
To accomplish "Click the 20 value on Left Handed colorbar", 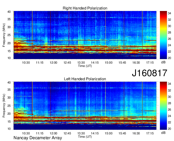I will (x=169, y=129).
